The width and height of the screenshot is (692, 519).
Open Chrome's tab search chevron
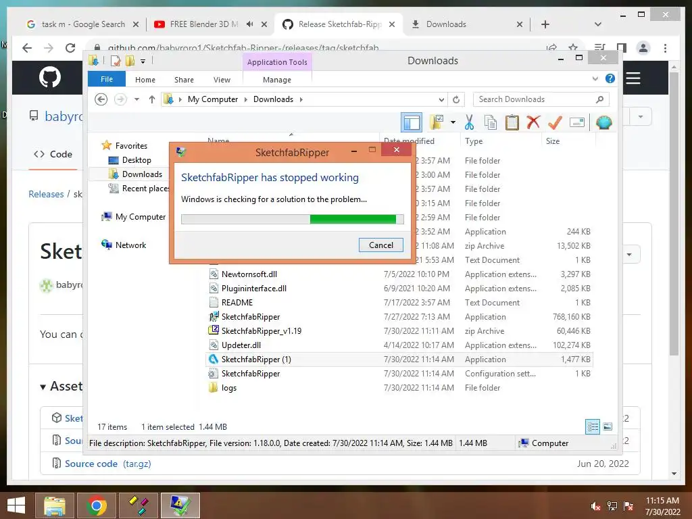(598, 24)
